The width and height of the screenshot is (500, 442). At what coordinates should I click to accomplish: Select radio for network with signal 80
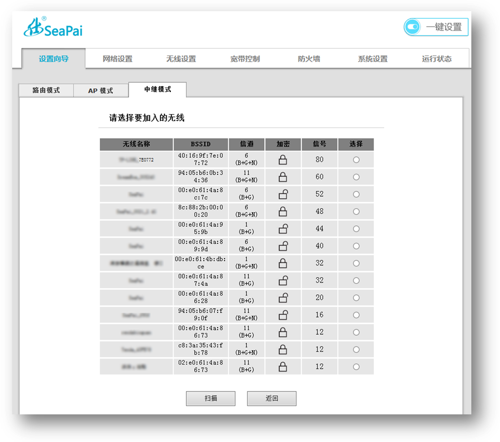tap(356, 159)
